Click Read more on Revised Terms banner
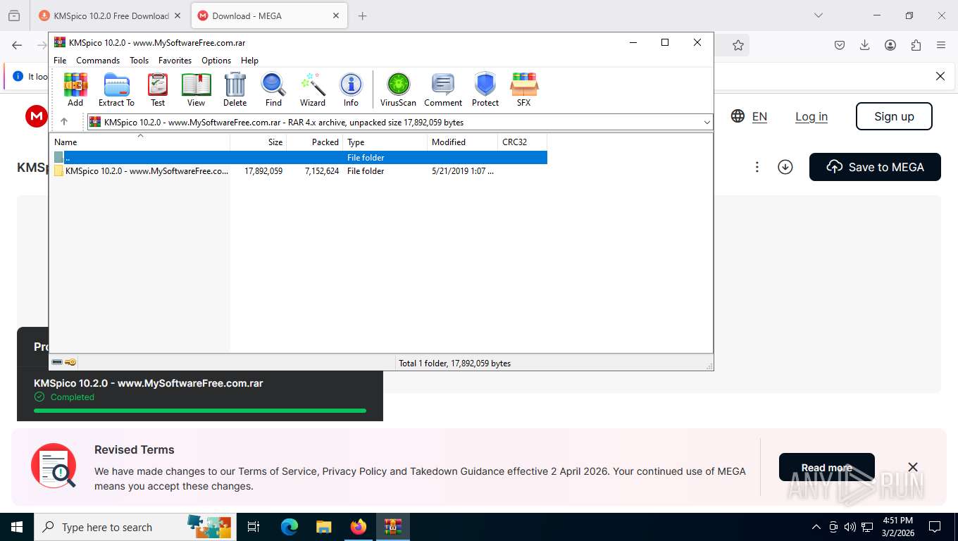The image size is (958, 541). click(x=827, y=467)
